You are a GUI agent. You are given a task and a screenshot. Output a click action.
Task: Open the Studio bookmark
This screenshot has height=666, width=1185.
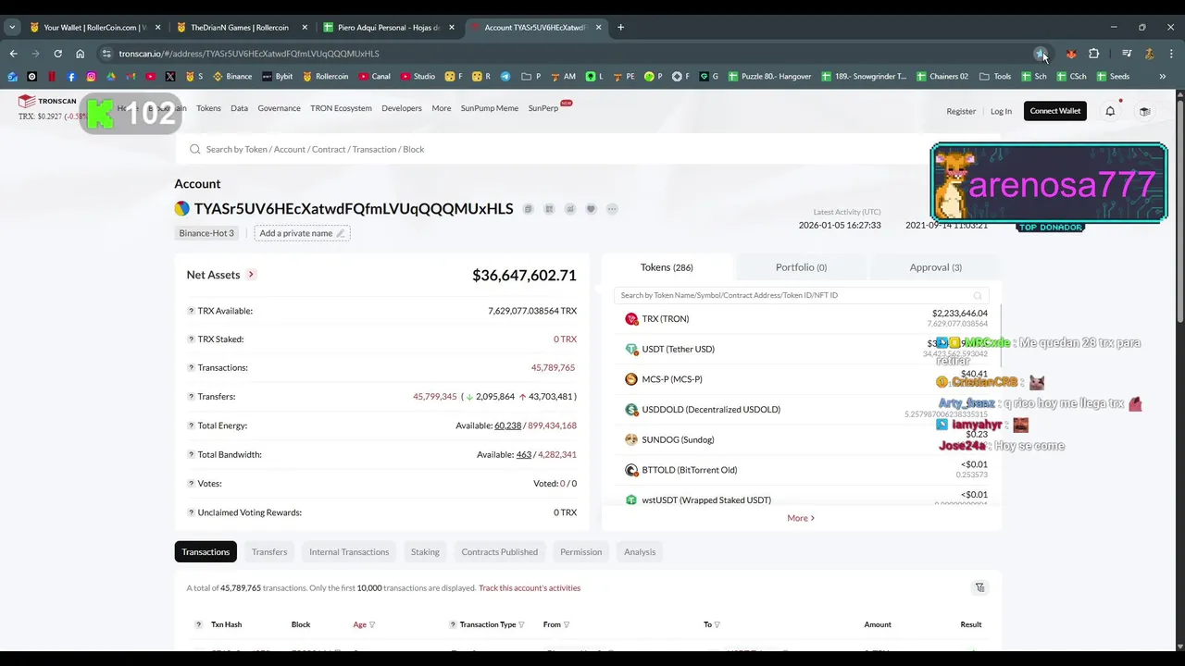coord(418,76)
